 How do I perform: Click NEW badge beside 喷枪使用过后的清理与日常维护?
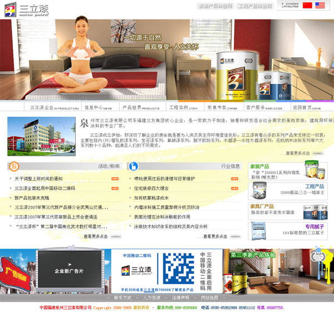point(234,179)
